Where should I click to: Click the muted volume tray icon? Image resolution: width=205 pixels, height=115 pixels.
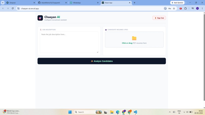point(187,112)
